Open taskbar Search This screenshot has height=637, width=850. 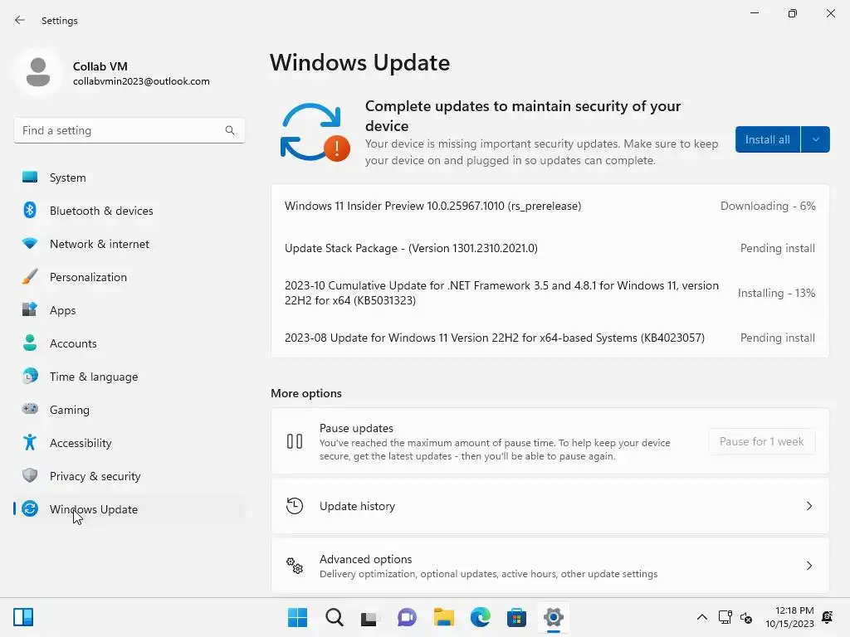tap(334, 617)
